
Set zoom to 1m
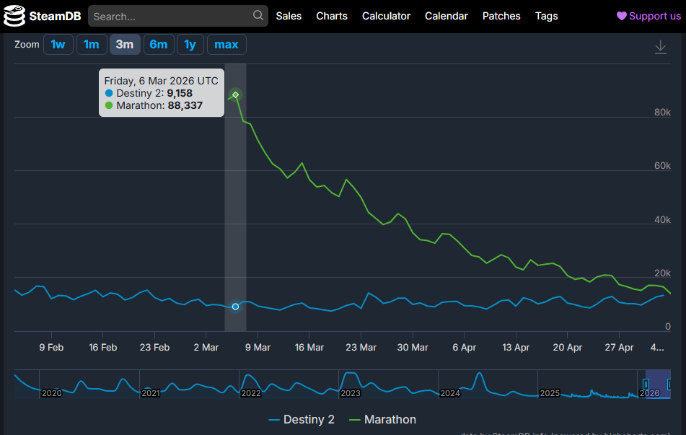coord(92,45)
